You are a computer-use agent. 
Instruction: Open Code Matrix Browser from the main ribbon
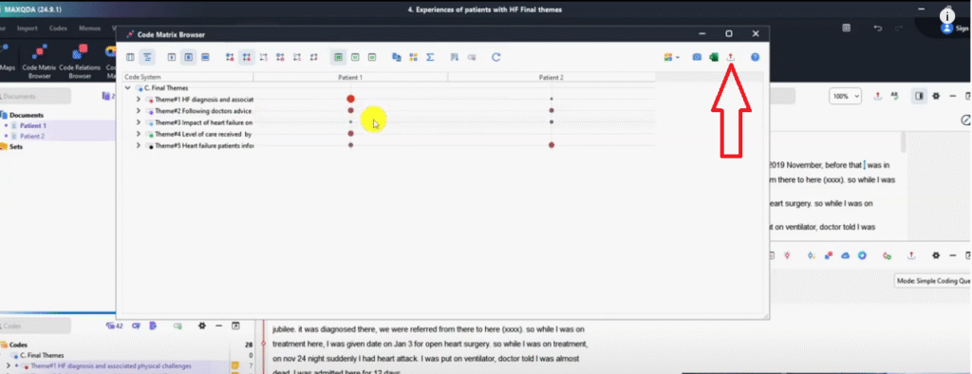[x=39, y=62]
